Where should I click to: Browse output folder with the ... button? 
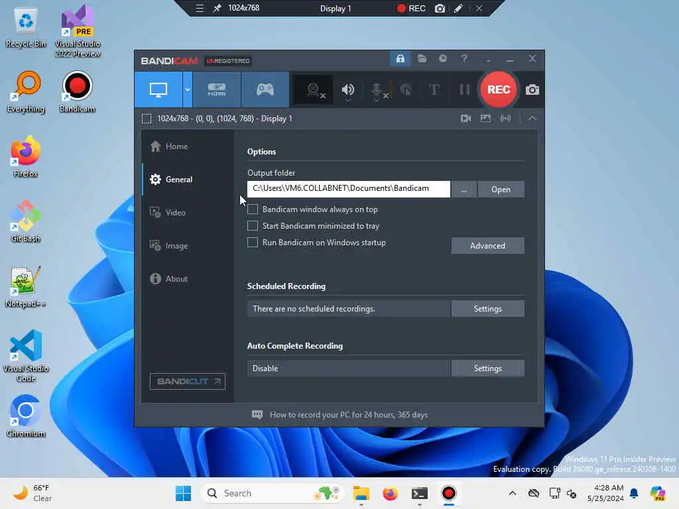[463, 190]
